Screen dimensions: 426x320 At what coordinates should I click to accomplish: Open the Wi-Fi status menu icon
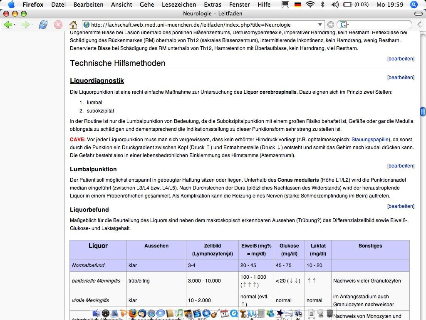(310, 5)
